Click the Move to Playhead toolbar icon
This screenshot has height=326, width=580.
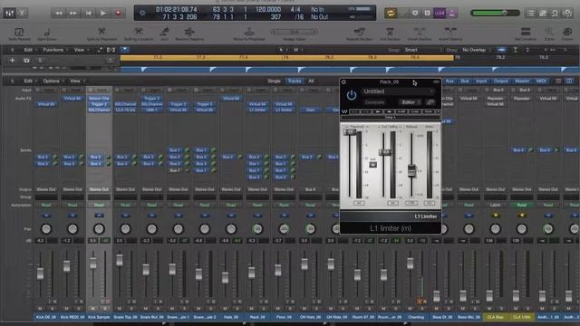[x=249, y=34]
